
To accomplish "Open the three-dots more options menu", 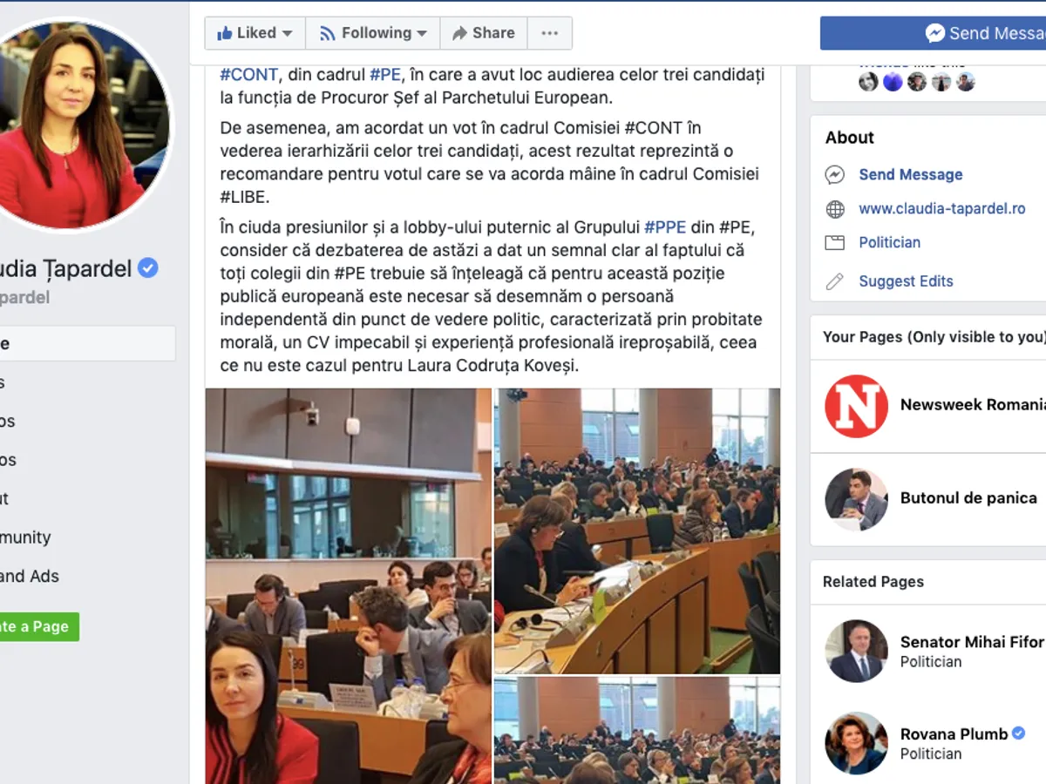I will (549, 33).
